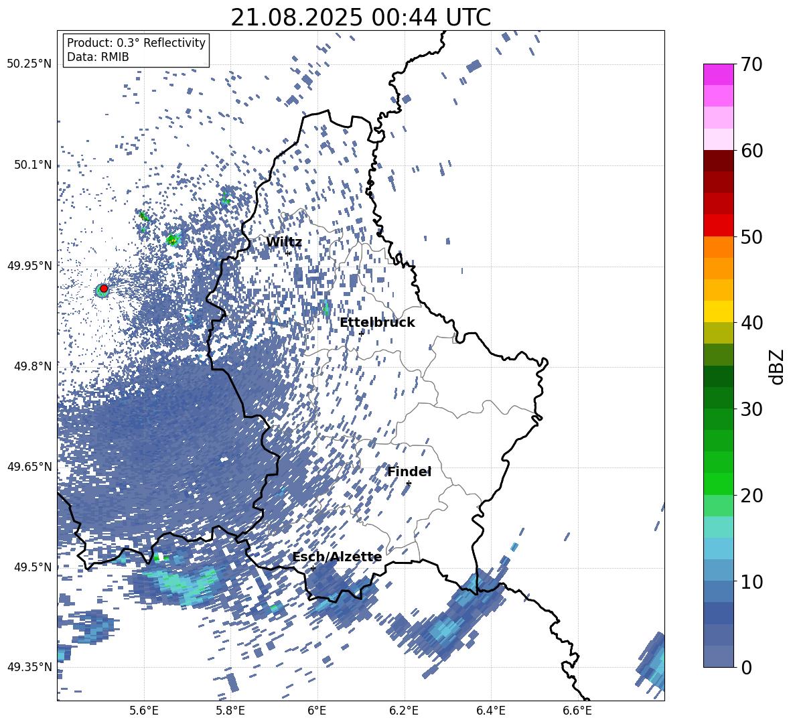
Task: Click the 49.8°N latitude label
Action: pos(32,366)
